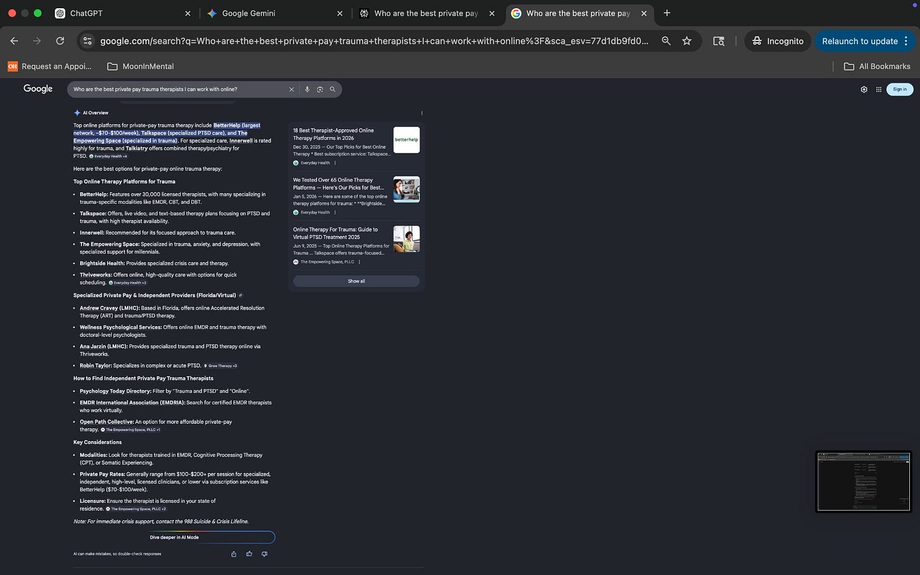Click thumbnail of second source article
Viewport: 920px width, 575px height.
tap(406, 189)
